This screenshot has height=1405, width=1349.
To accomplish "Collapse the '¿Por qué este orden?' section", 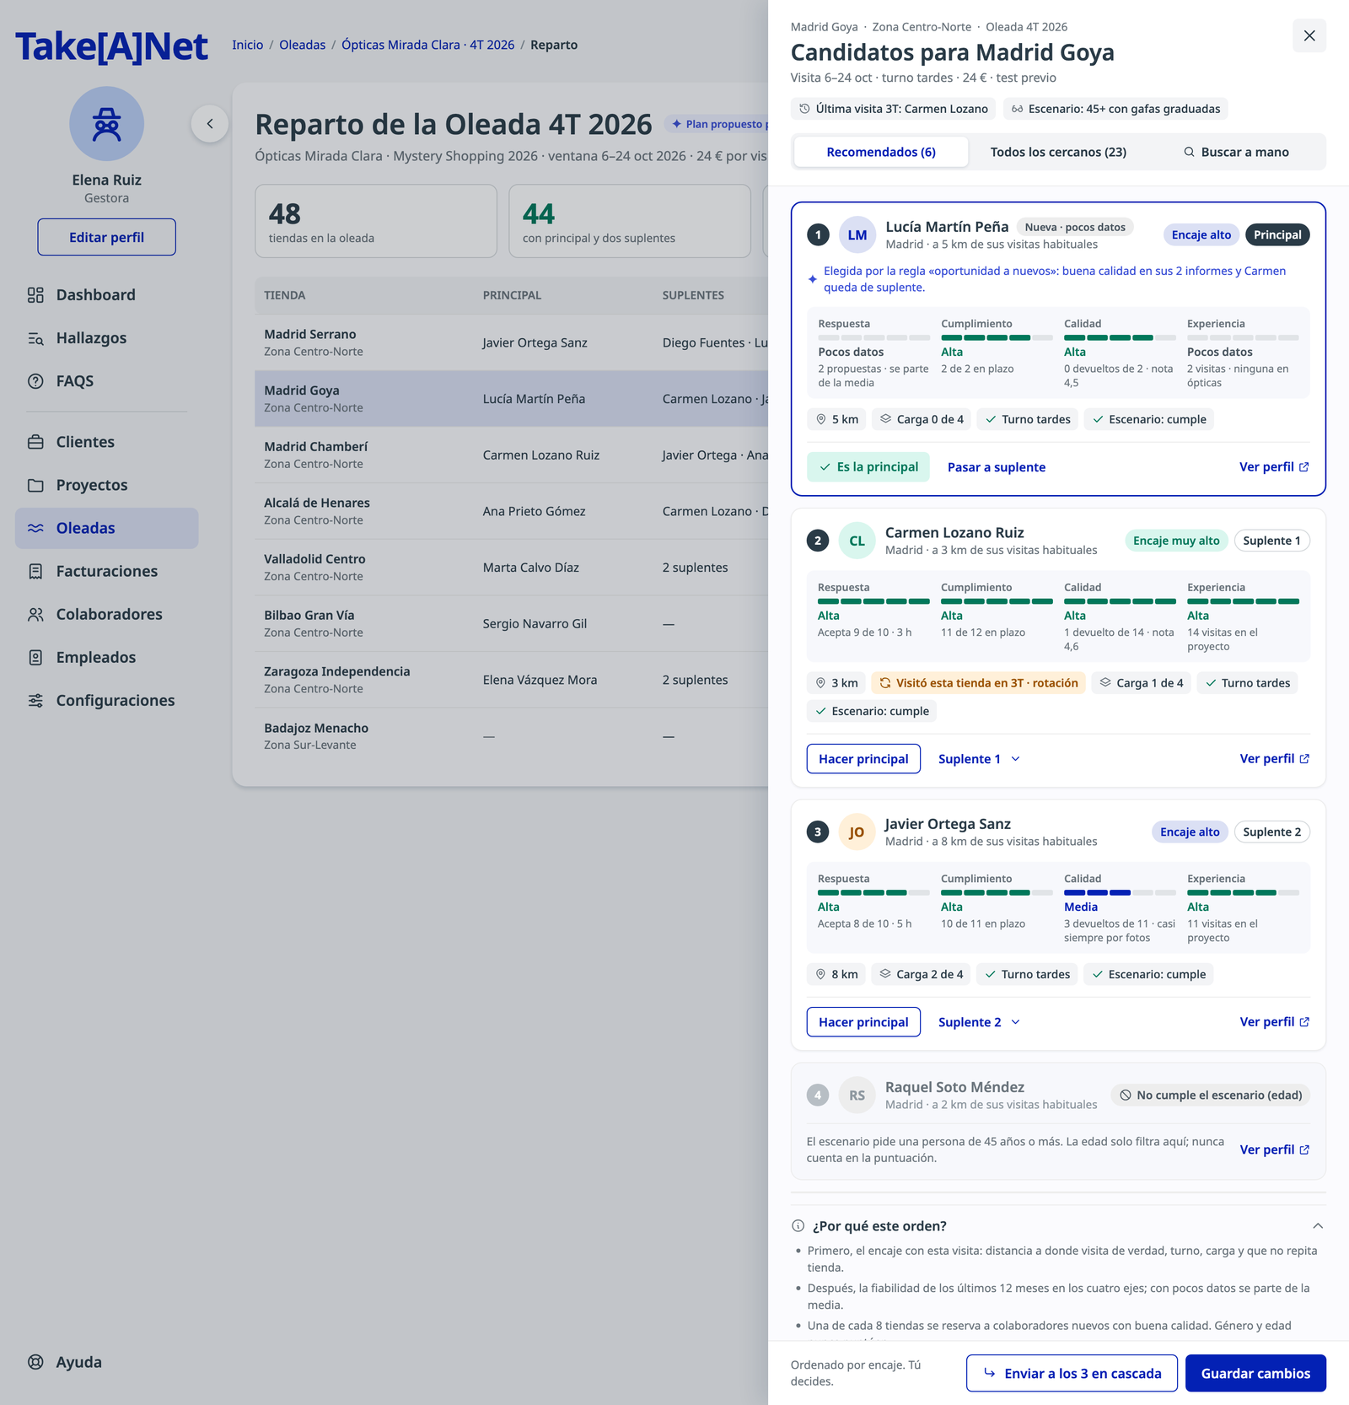I will pos(1318,1226).
